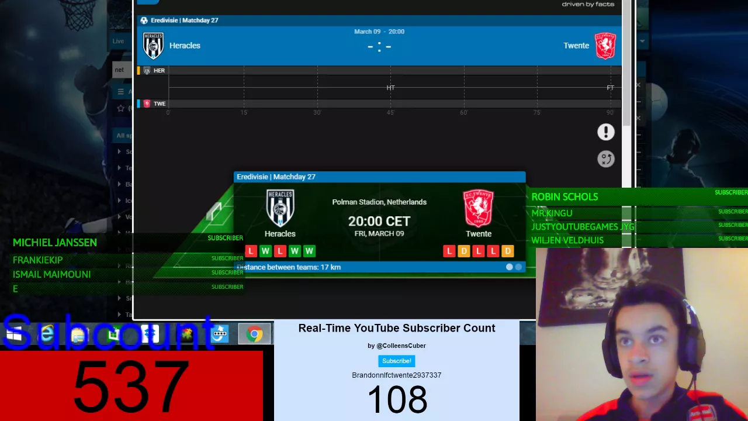Click the TWE row label on the timeline
The height and width of the screenshot is (421, 748).
(160, 103)
